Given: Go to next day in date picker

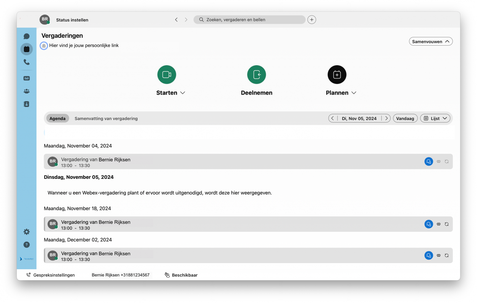Looking at the screenshot, I should pos(386,118).
